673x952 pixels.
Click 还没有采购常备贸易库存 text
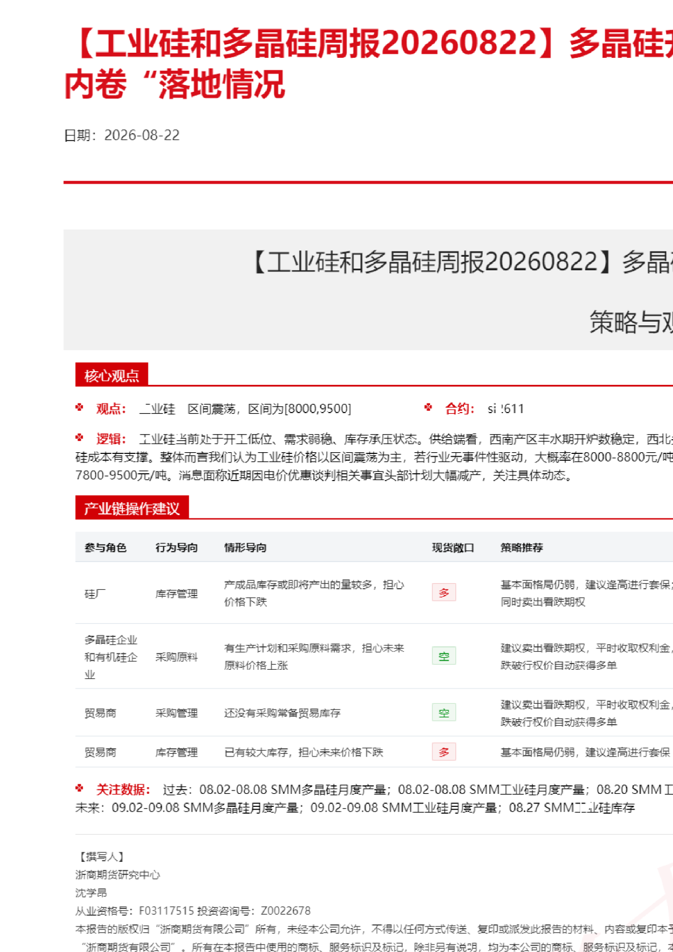tap(282, 713)
